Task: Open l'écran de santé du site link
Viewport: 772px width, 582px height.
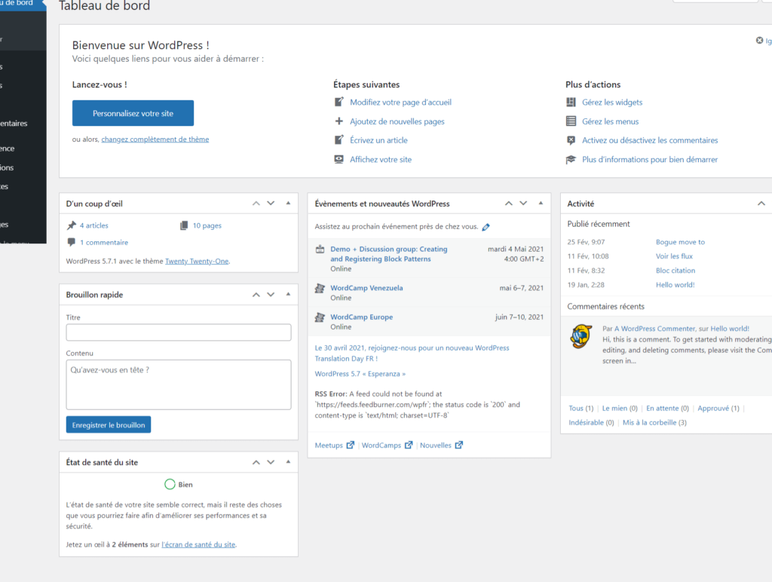Action: (198, 544)
